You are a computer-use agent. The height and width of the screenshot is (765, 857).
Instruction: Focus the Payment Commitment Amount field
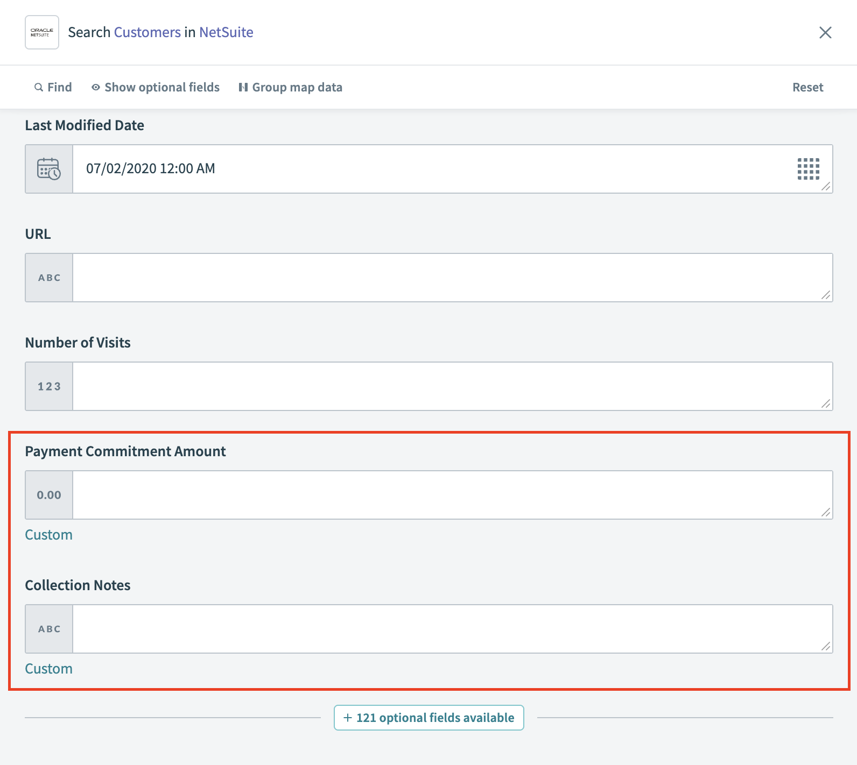(x=447, y=495)
